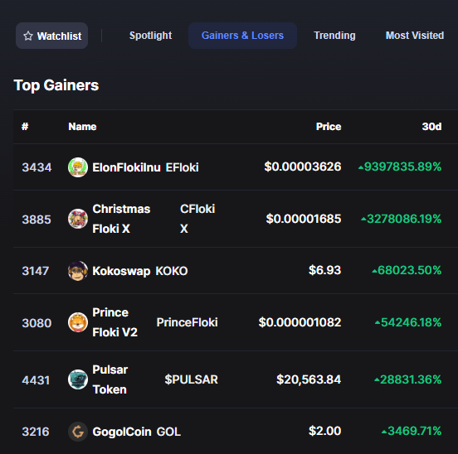Click the 54246.18% gain value
The width and height of the screenshot is (458, 454).
(x=408, y=322)
